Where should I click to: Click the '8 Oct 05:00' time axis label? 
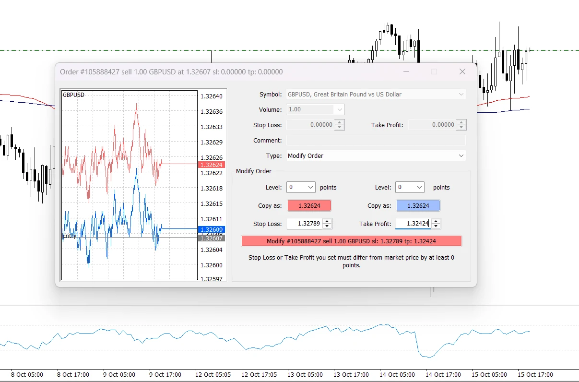tap(27, 375)
